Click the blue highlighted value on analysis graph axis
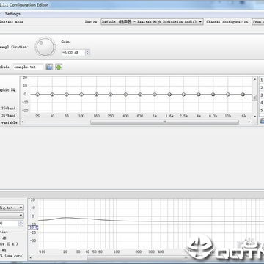Viewport: 264px width, 264px height. [33, 227]
